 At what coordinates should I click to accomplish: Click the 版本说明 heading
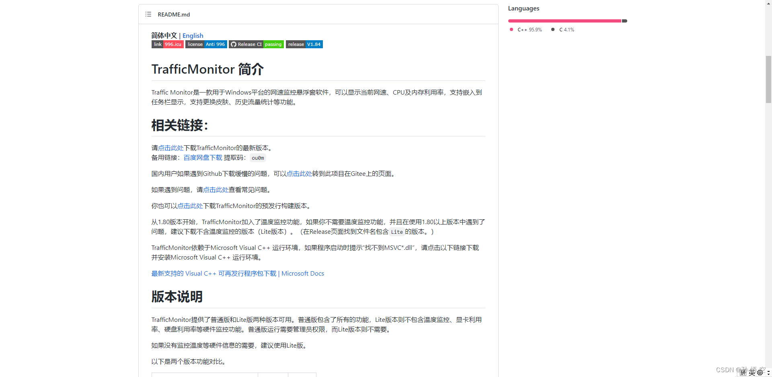(177, 297)
